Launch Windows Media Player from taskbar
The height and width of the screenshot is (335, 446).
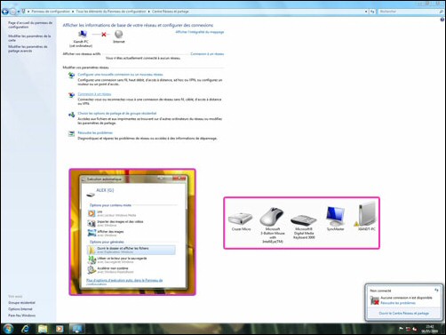[60, 329]
